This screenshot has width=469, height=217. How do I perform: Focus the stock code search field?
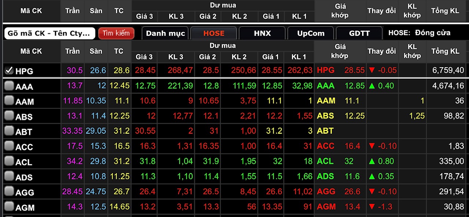coord(49,33)
